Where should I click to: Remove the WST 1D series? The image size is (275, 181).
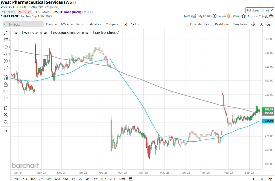[41, 33]
